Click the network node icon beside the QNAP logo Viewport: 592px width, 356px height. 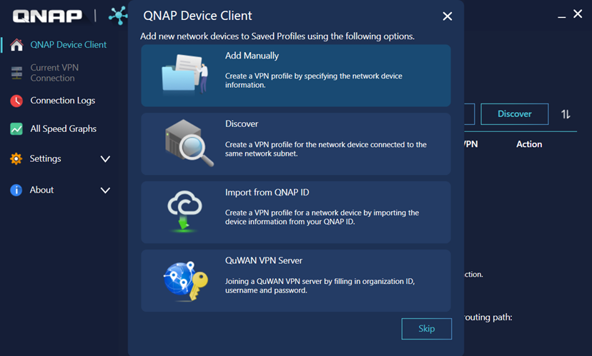click(x=118, y=16)
